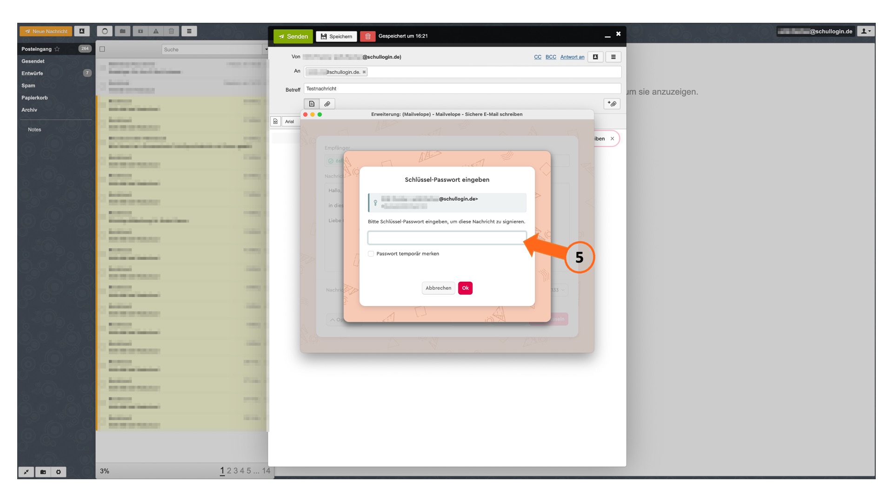Open the Arial font selector

[x=290, y=121]
